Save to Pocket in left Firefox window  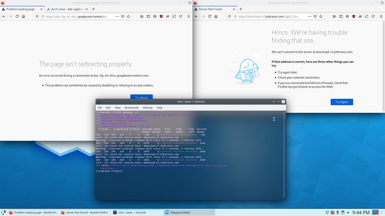tap(123, 16)
